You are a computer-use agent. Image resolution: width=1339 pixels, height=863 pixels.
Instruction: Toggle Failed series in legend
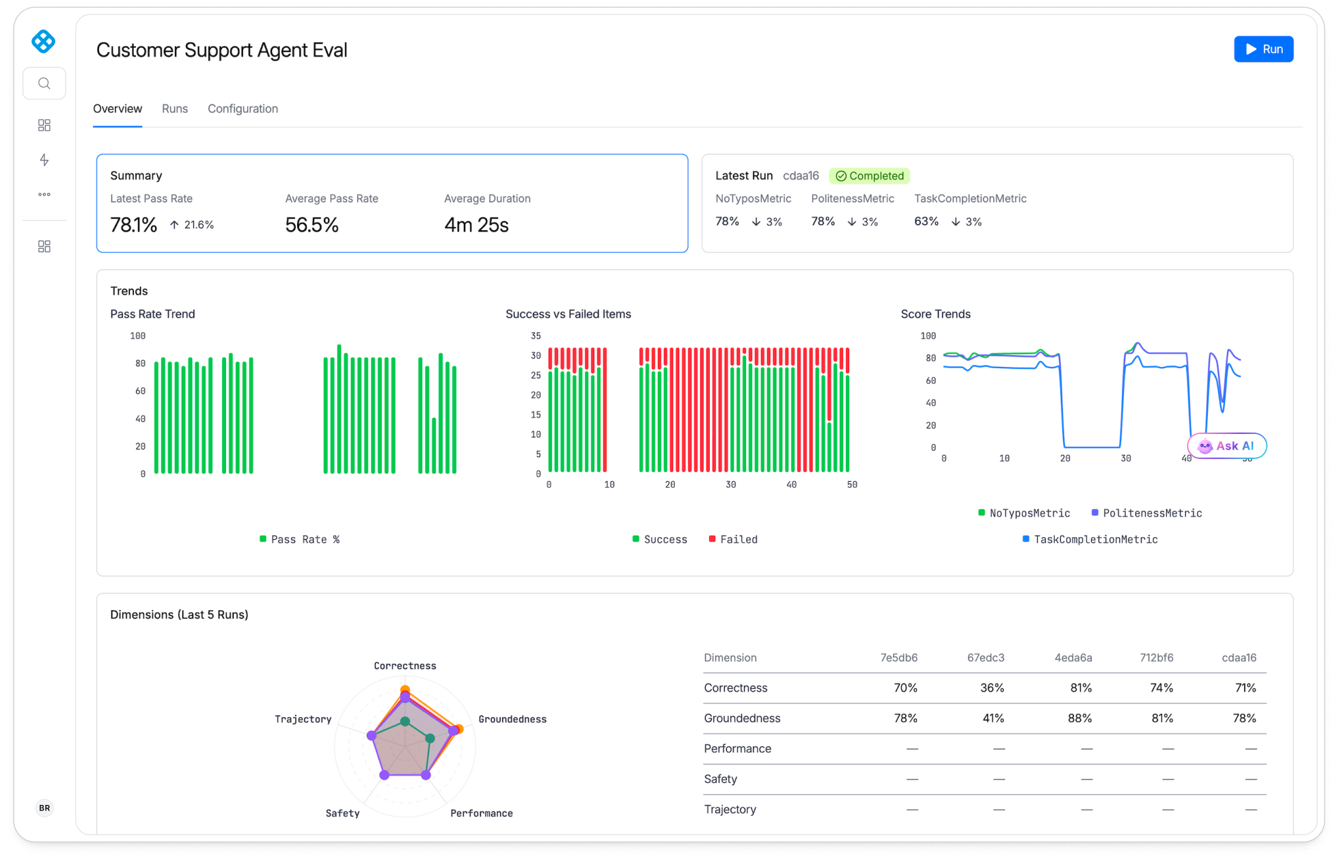(x=733, y=540)
